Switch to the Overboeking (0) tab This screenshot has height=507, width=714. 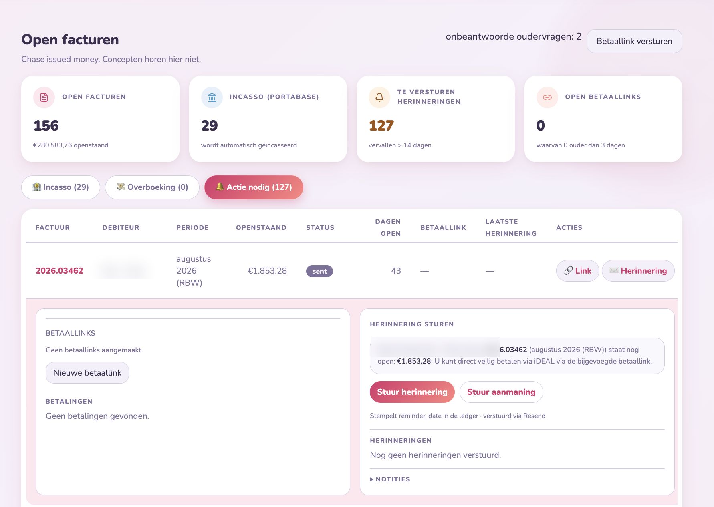(152, 187)
